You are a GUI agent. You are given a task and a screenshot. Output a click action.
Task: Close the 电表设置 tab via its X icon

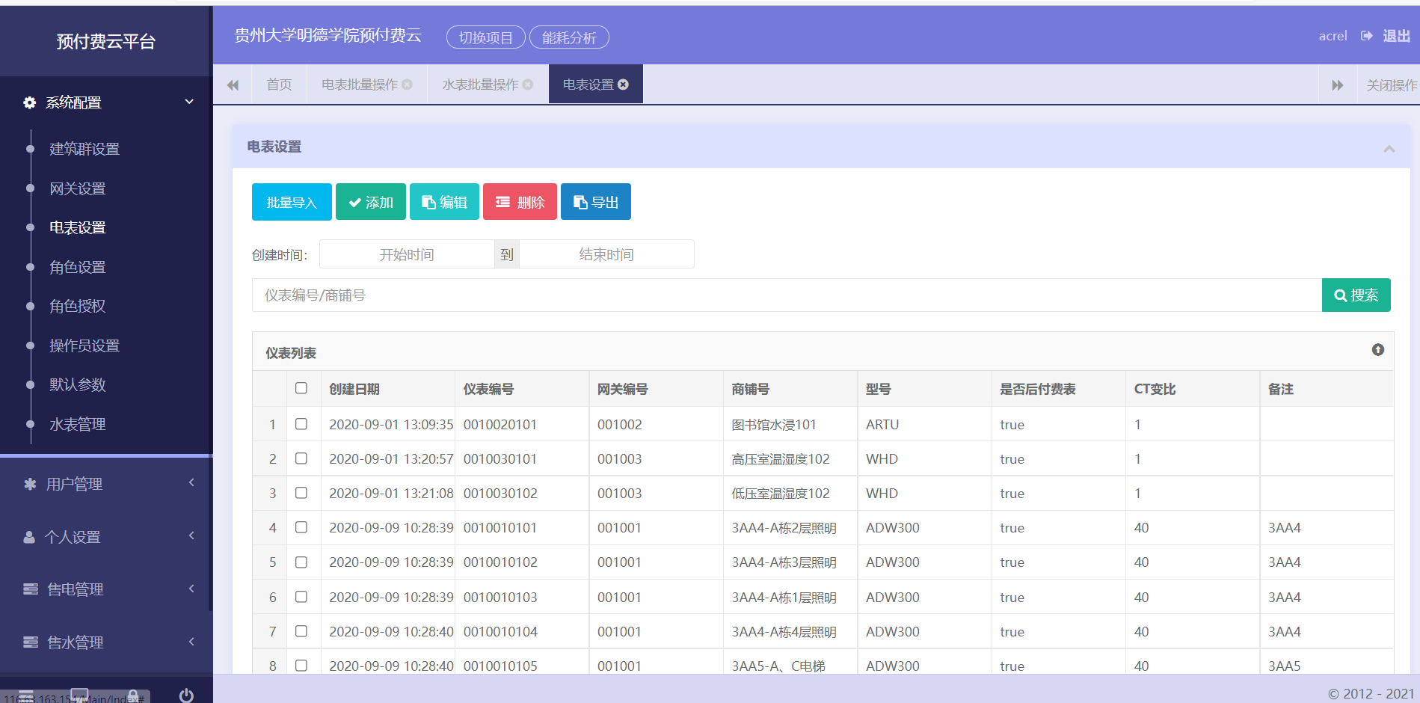(x=623, y=85)
